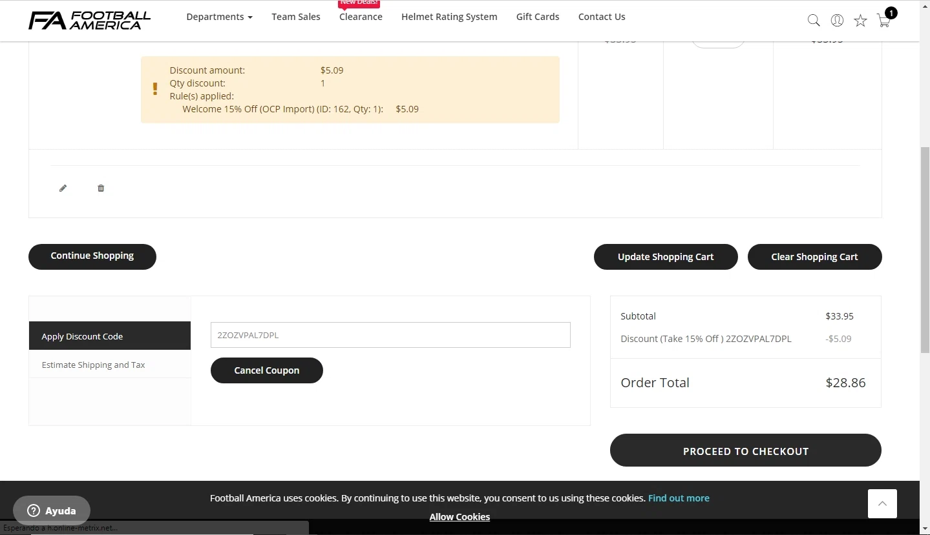This screenshot has width=930, height=535.
Task: Click the Cancel Coupon button
Action: pyautogui.click(x=267, y=370)
